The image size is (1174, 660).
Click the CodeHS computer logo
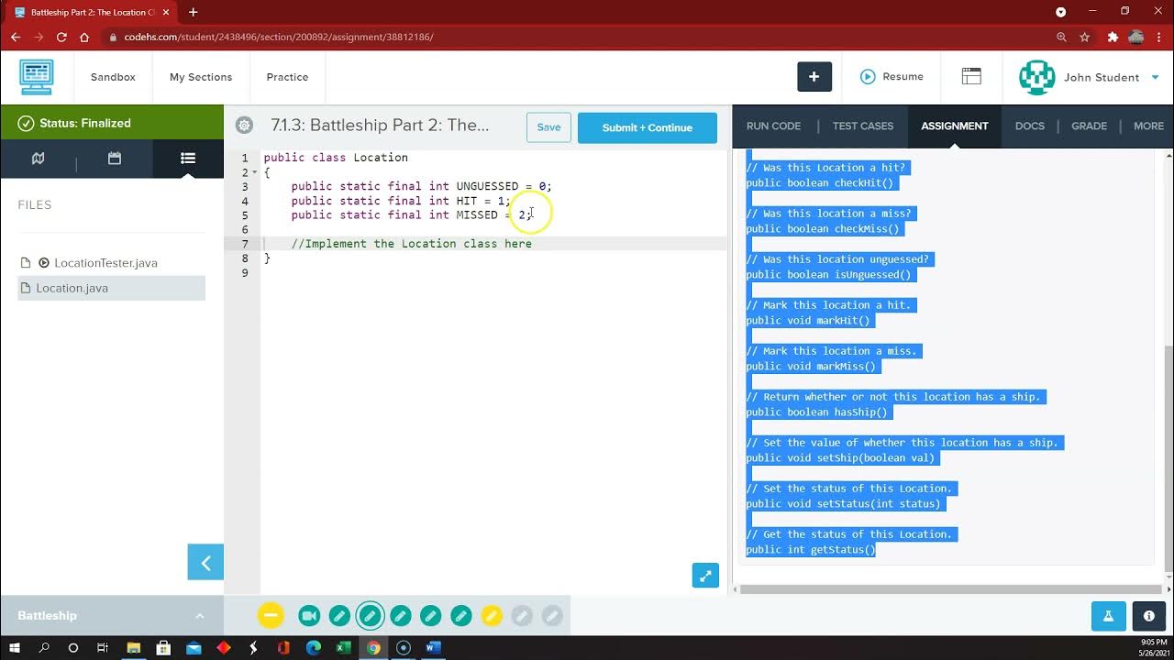[37, 77]
